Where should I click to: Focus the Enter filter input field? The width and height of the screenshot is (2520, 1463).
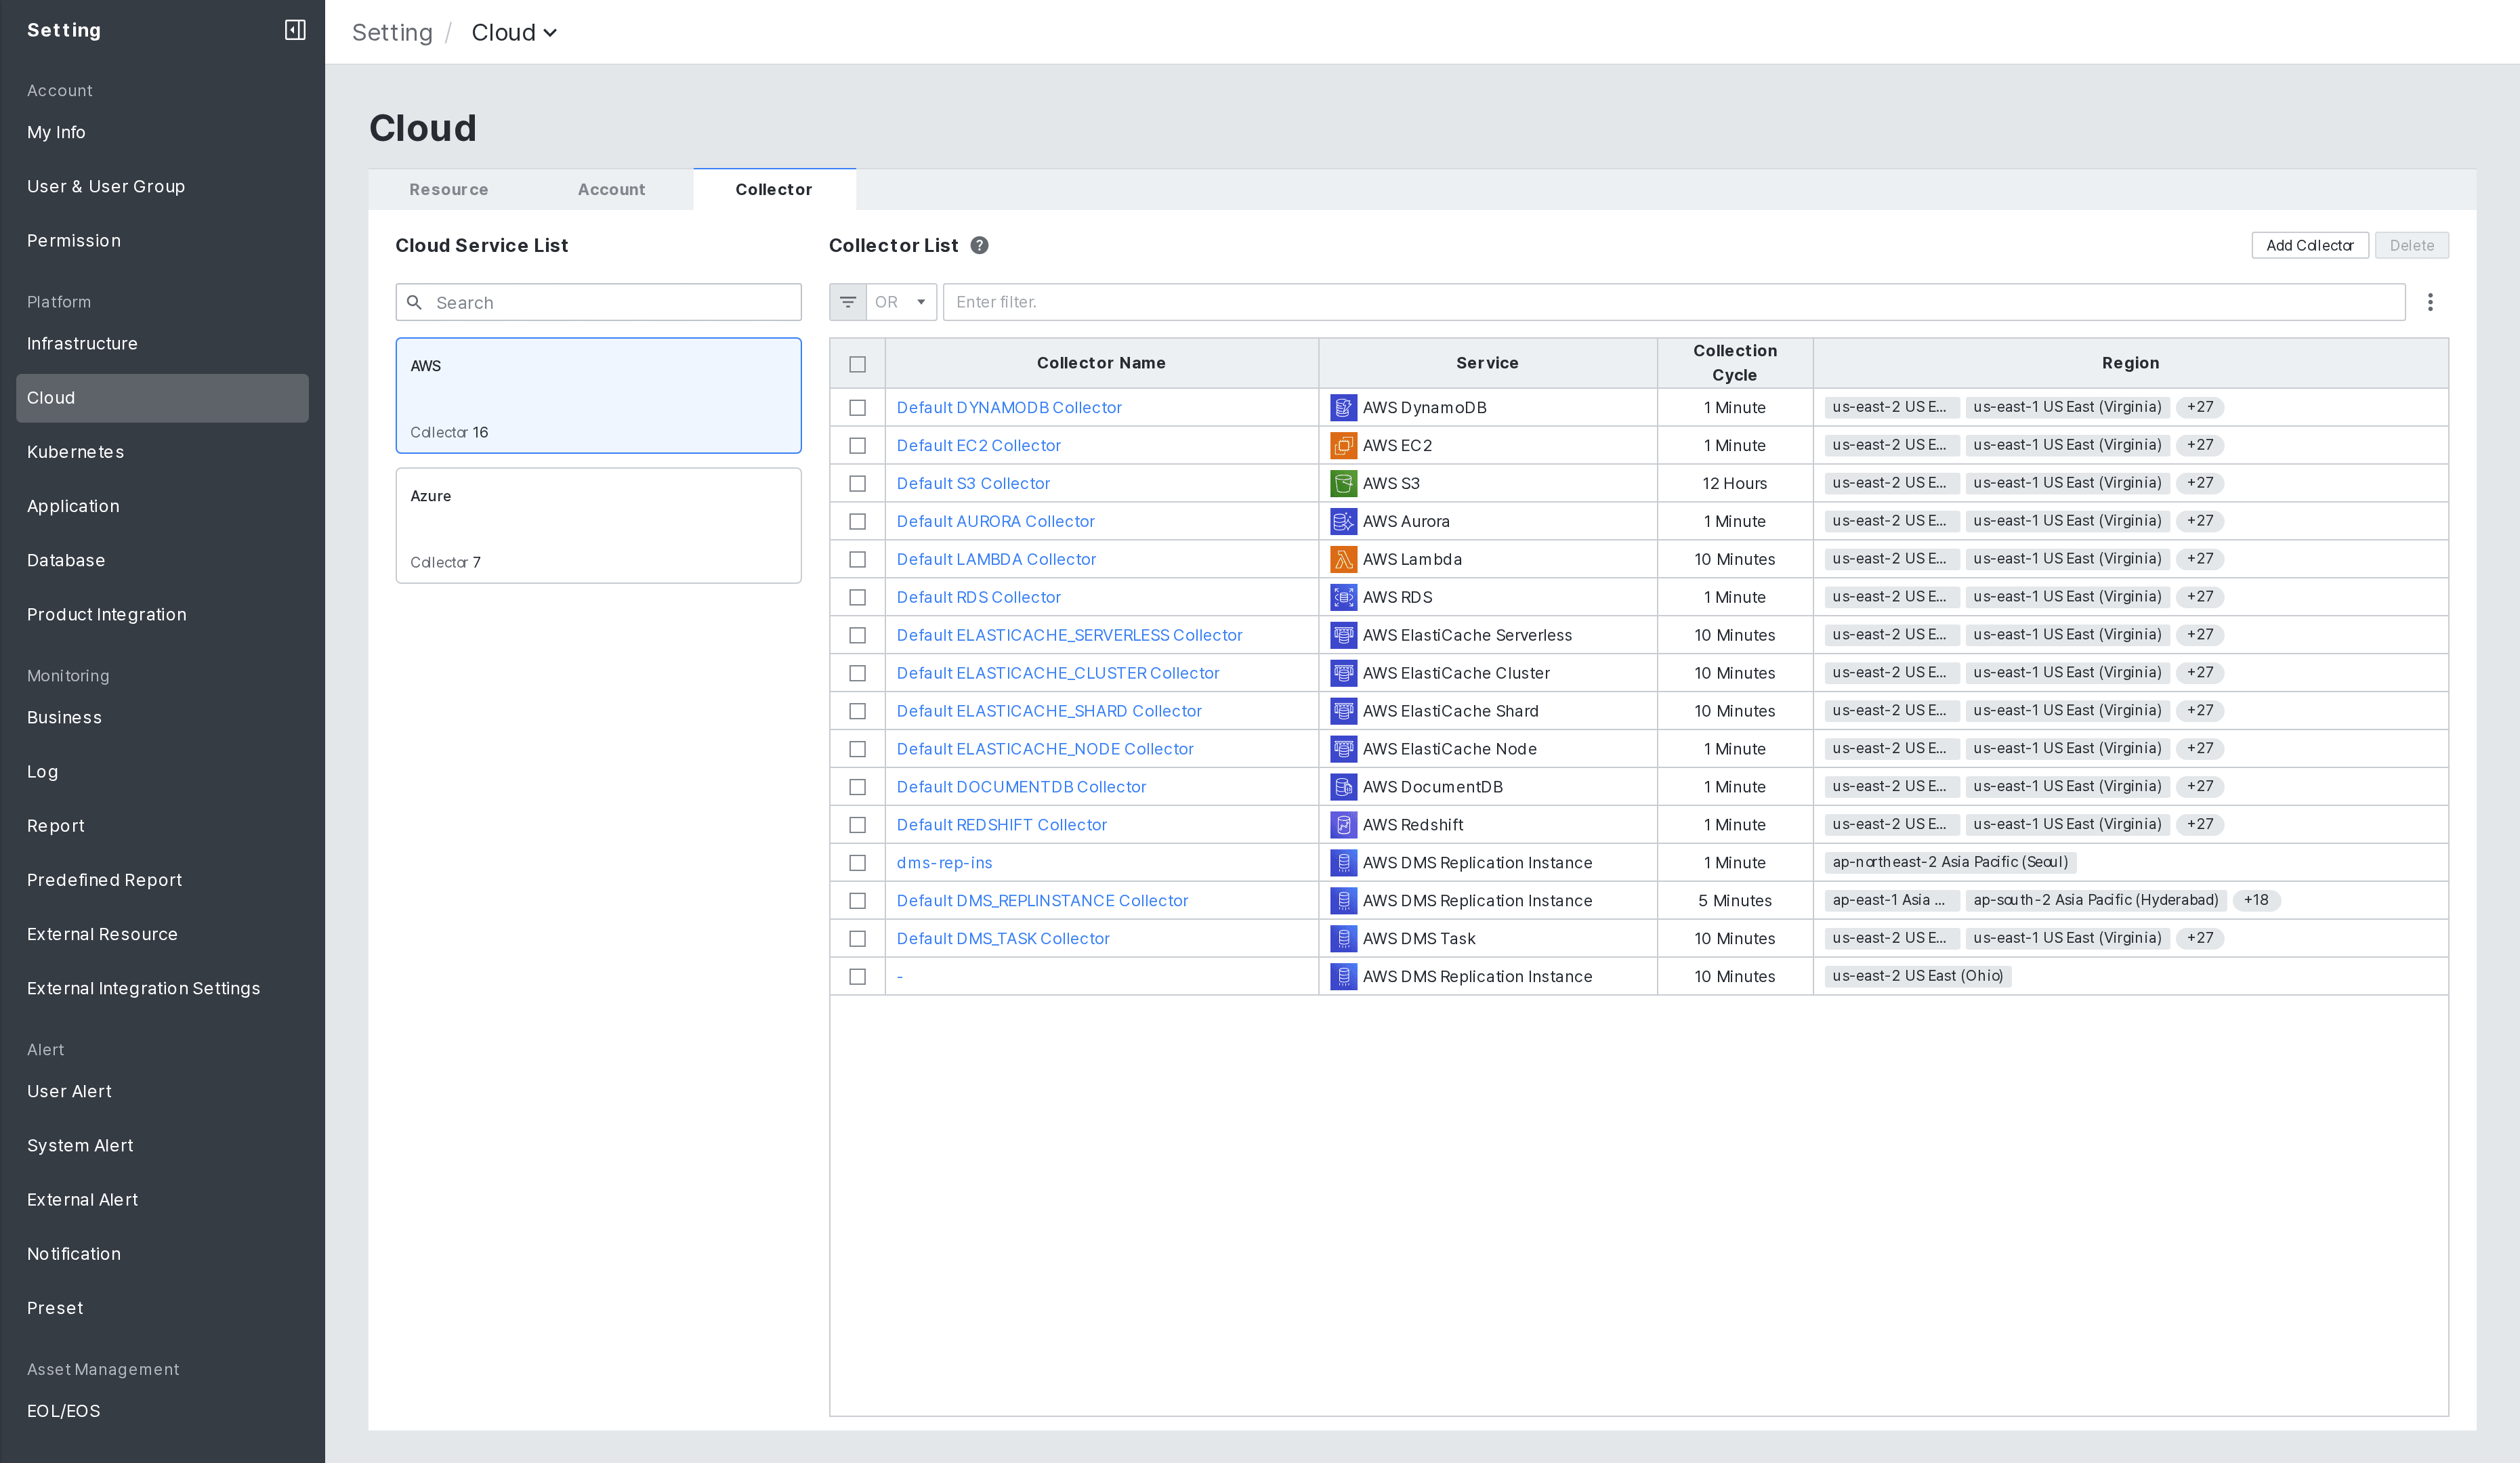click(1673, 302)
